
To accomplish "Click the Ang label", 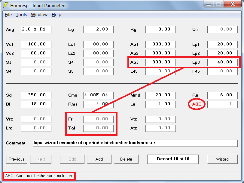I will pyautogui.click(x=10, y=30).
